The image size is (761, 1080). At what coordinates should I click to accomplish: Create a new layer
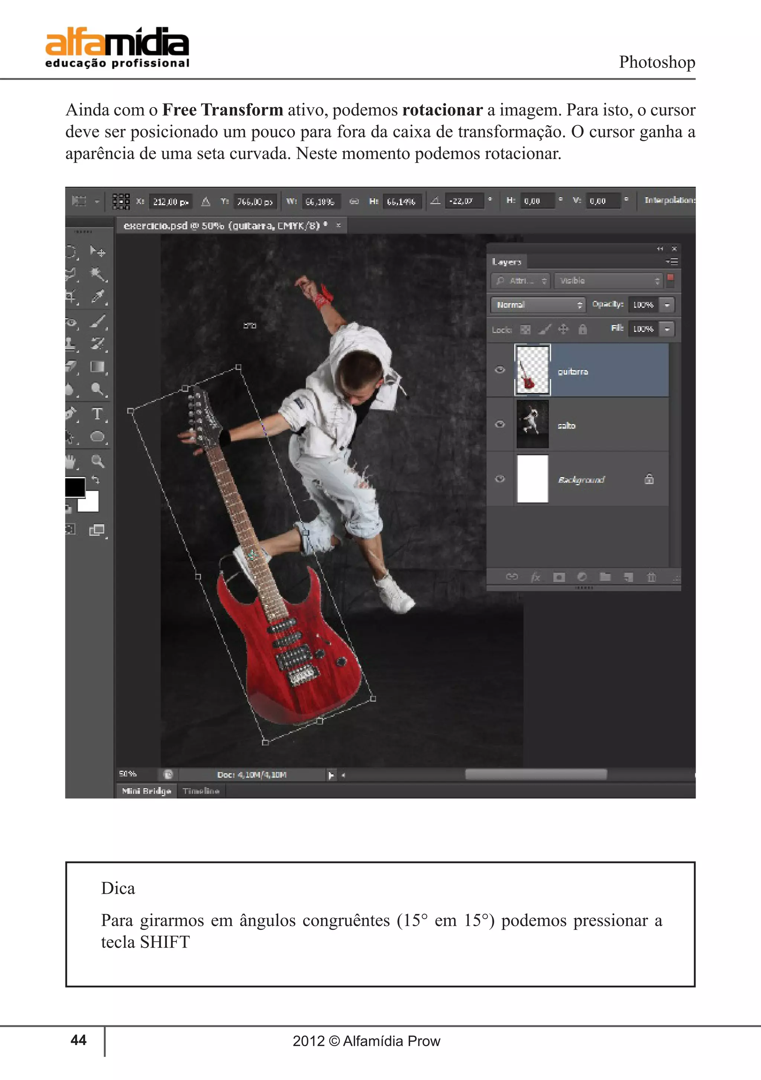pyautogui.click(x=628, y=577)
